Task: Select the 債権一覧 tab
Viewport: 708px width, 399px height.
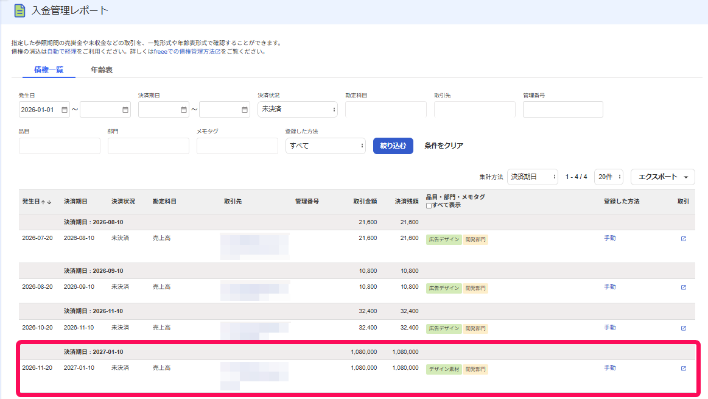Action: 49,69
